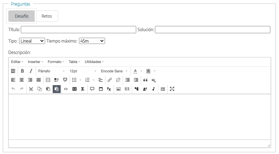Expand the 12pt font size dropdown
Image resolution: width=279 pixels, height=154 pixels.
pos(83,71)
